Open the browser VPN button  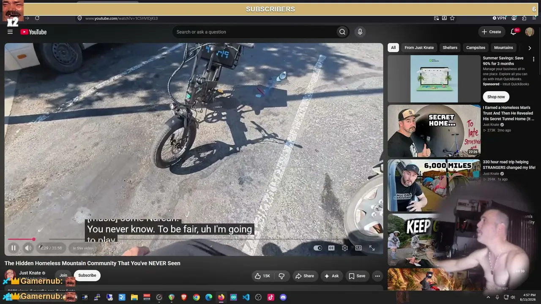click(499, 18)
